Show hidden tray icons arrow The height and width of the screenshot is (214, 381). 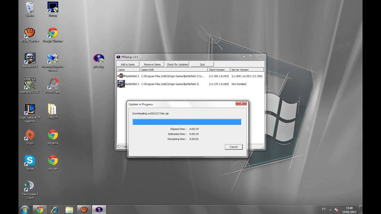pos(330,210)
